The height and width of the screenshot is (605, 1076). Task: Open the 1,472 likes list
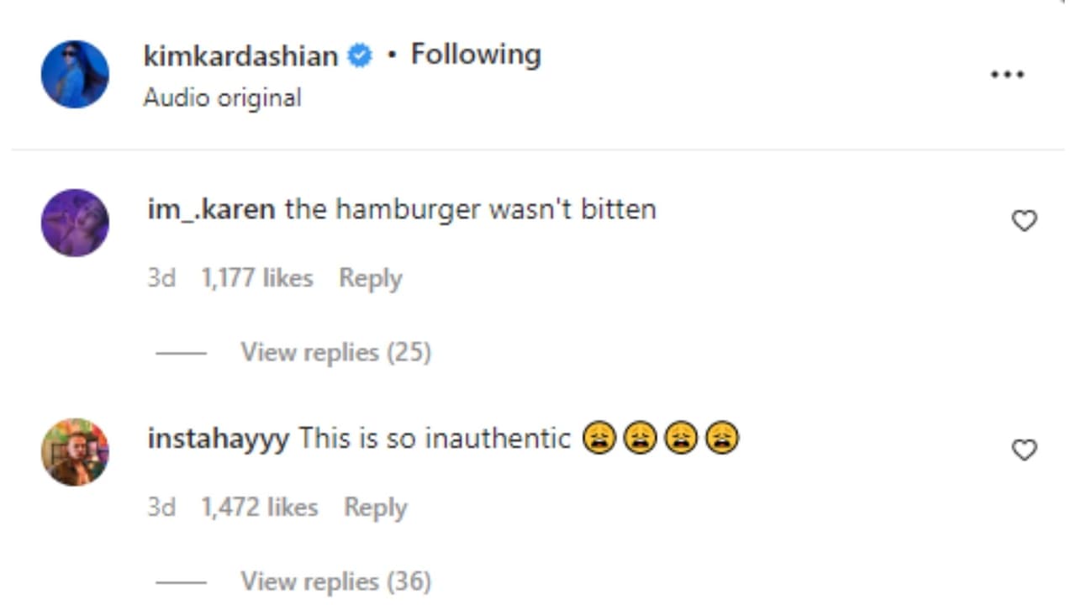pos(260,507)
